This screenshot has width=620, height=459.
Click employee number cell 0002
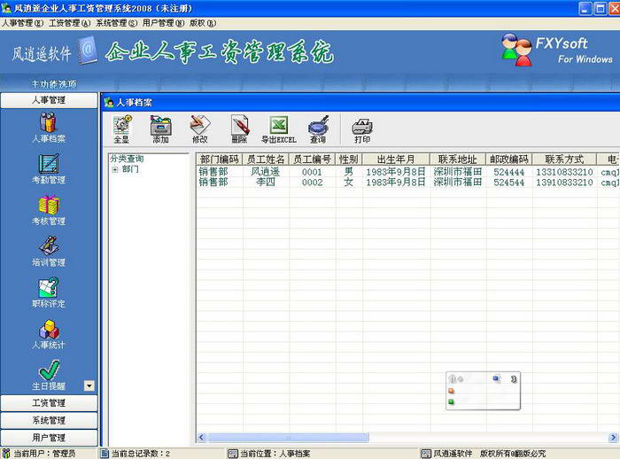tap(312, 183)
